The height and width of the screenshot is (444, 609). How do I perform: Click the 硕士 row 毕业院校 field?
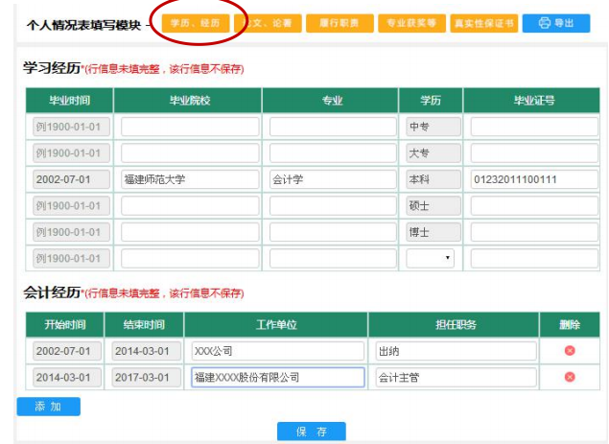pyautogui.click(x=190, y=206)
